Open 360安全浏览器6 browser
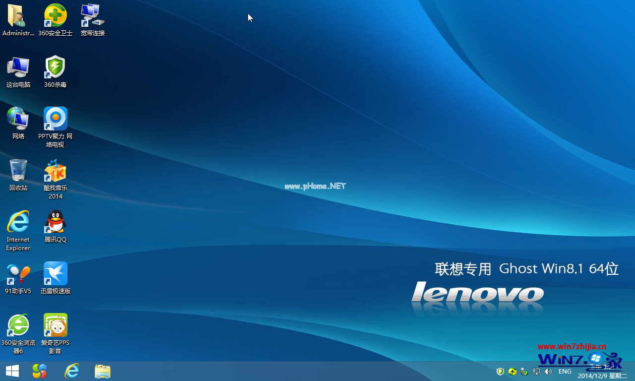This screenshot has width=635, height=381. pyautogui.click(x=18, y=325)
